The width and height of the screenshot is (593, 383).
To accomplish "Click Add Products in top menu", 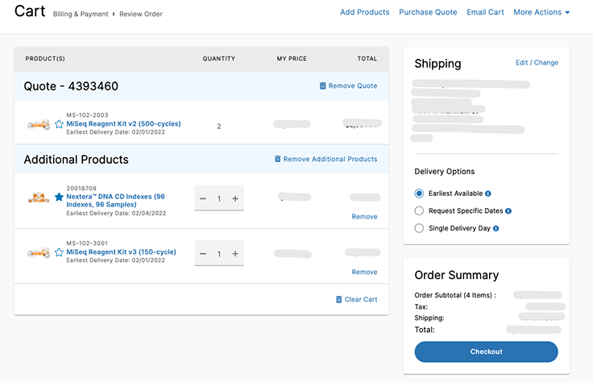I will click(x=364, y=12).
